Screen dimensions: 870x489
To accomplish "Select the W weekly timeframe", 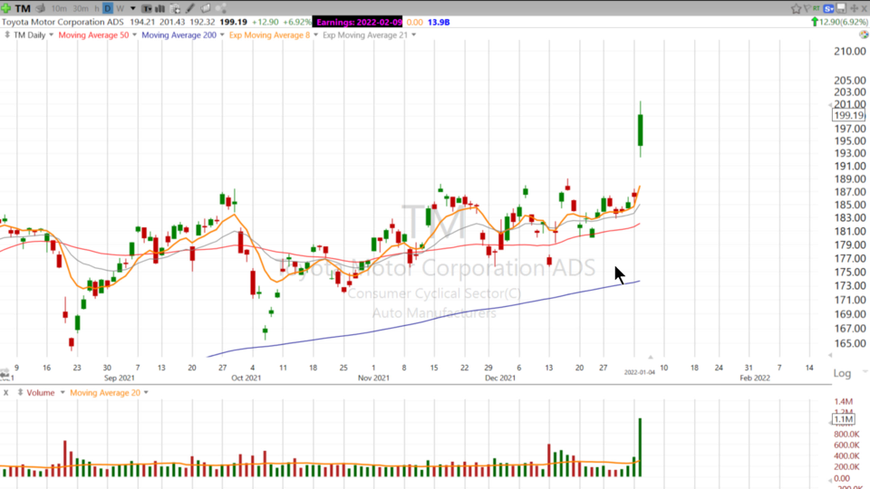I will point(120,8).
